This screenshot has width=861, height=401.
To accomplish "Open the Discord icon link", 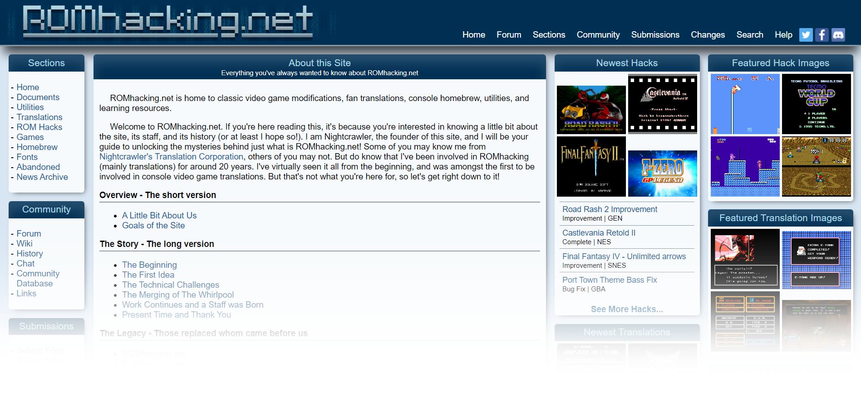I will click(838, 35).
